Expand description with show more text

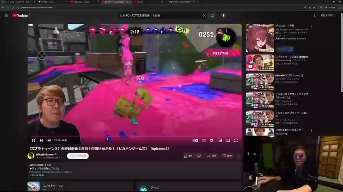(37, 175)
